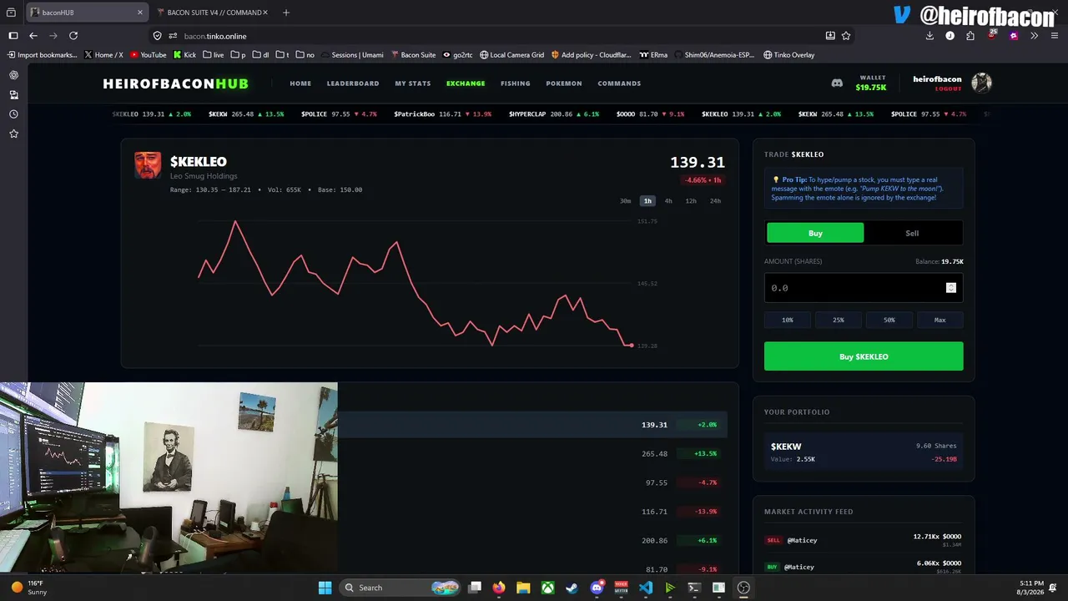Open the Windows Start menu
The height and width of the screenshot is (601, 1068).
325,588
